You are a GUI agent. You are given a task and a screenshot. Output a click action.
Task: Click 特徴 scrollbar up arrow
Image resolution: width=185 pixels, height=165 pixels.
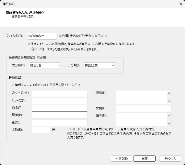169,93
